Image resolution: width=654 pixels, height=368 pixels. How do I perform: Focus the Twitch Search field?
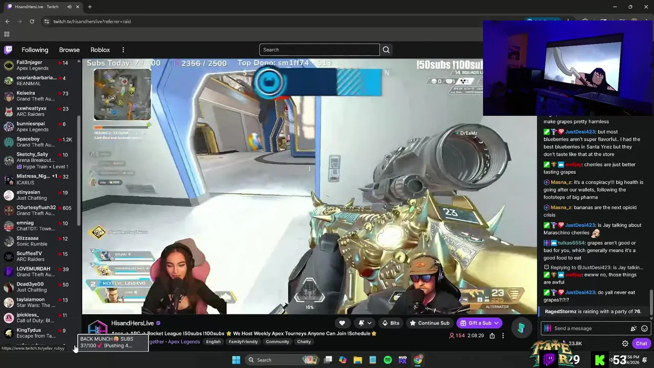[x=319, y=50]
